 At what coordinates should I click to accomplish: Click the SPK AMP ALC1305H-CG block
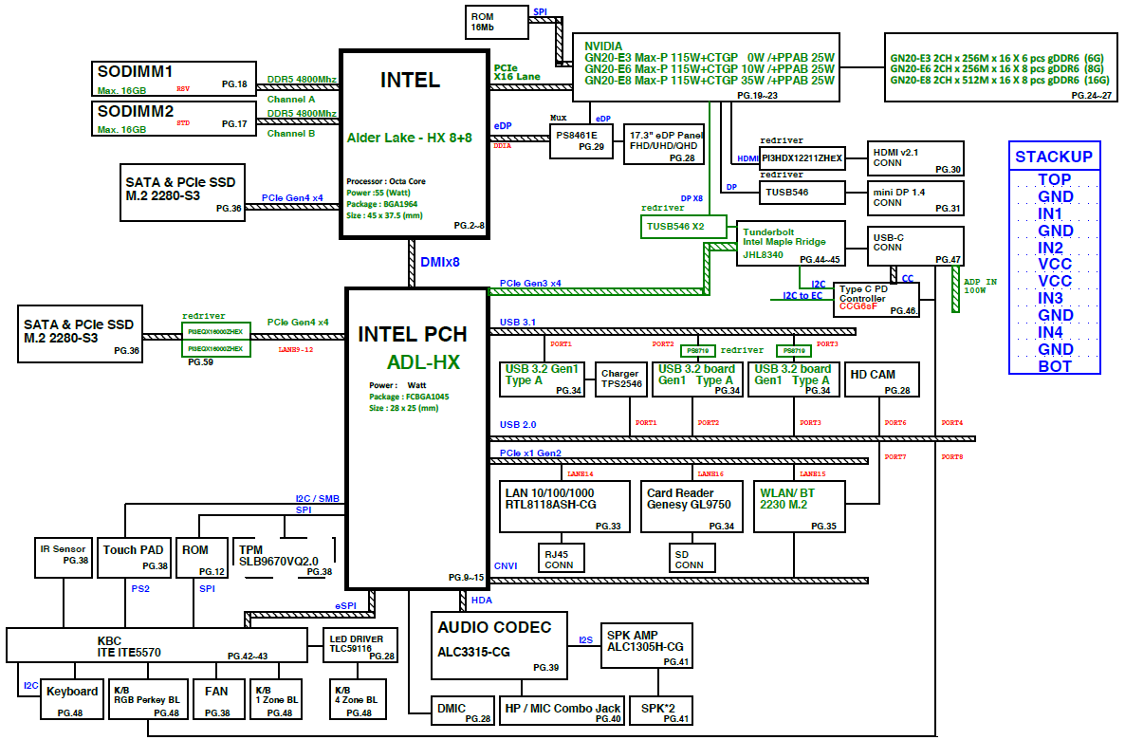click(x=646, y=645)
